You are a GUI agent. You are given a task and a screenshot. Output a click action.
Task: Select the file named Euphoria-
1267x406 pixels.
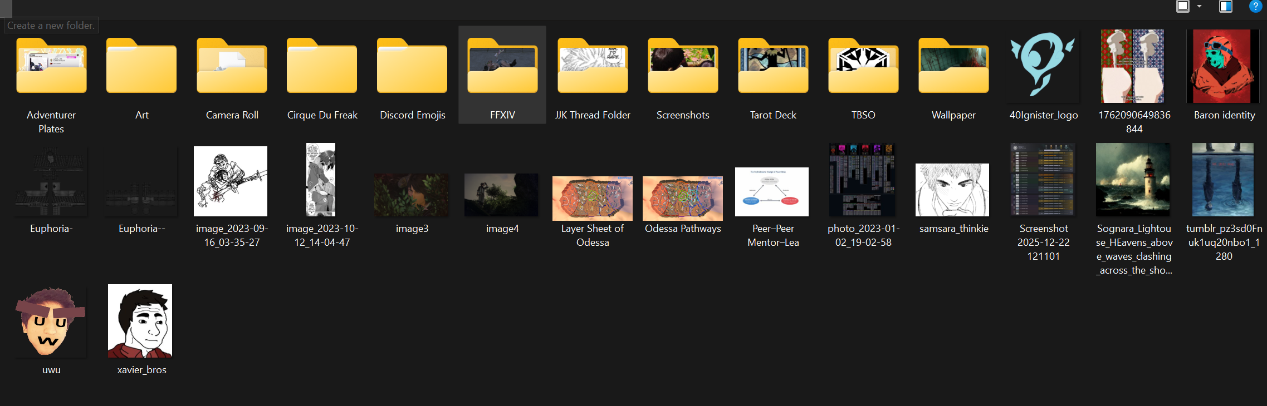(51, 181)
